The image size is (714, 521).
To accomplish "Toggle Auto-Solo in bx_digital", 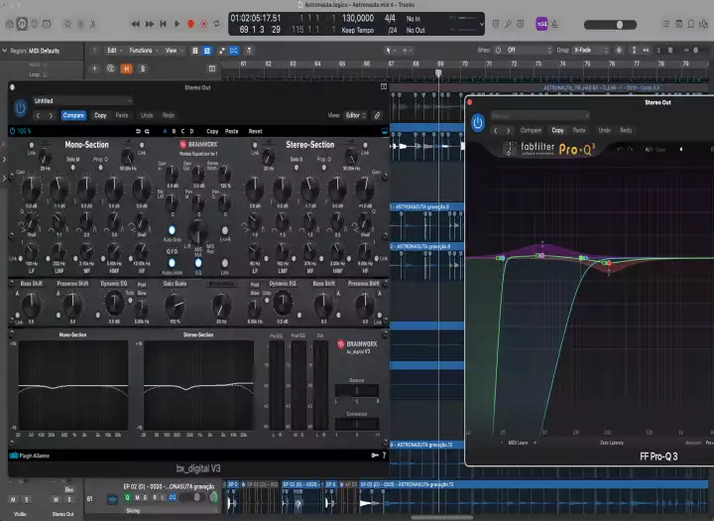I will click(x=172, y=229).
